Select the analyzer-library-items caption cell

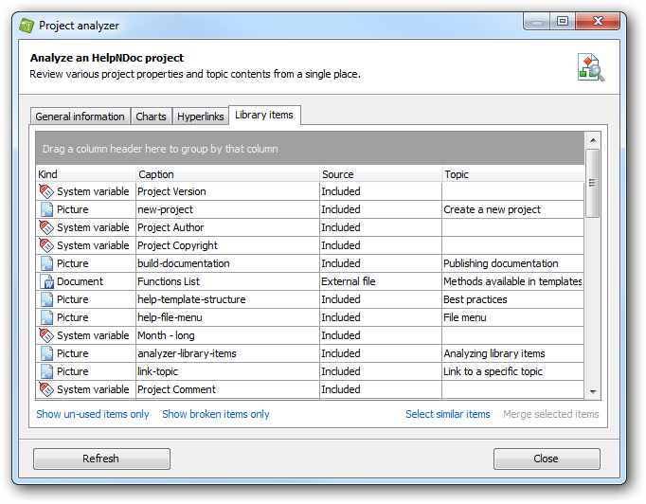click(x=227, y=353)
